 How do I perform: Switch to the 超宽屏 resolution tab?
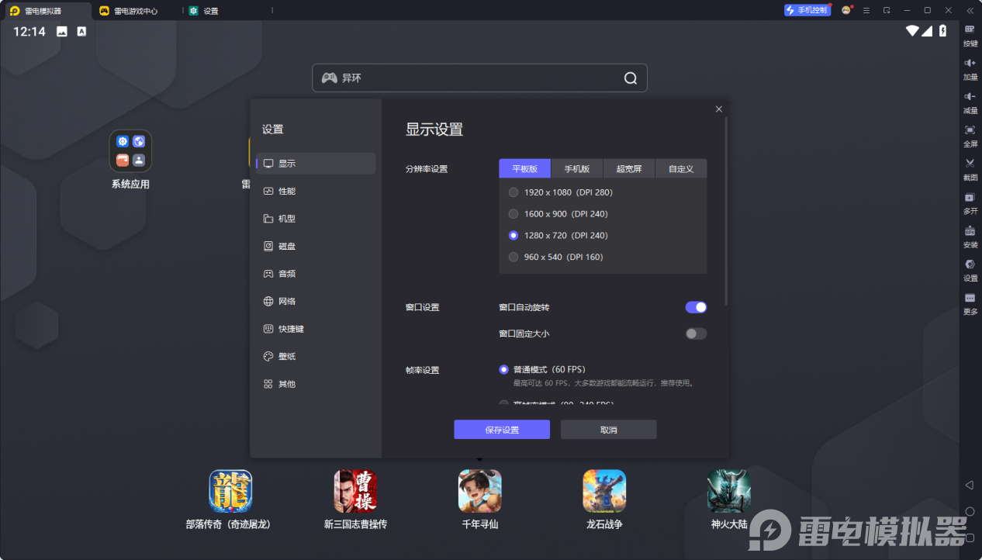(629, 169)
